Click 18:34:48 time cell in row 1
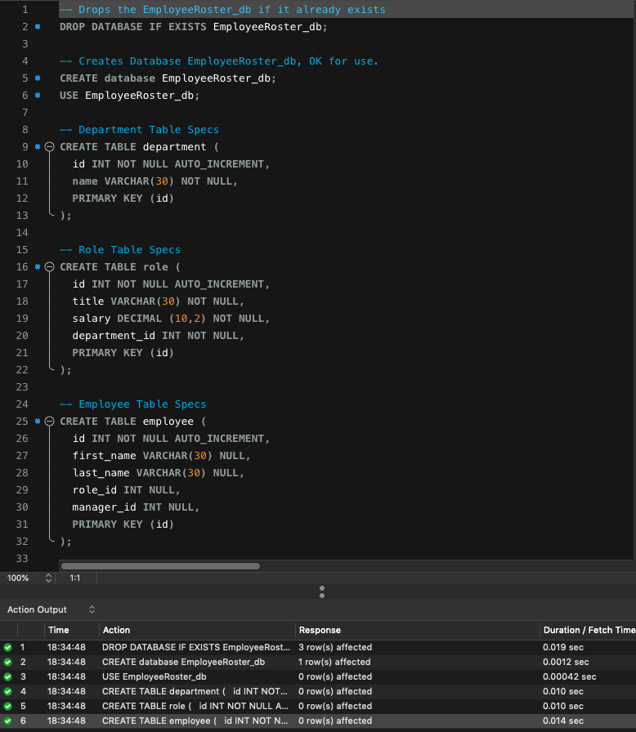The image size is (636, 732). (66, 648)
